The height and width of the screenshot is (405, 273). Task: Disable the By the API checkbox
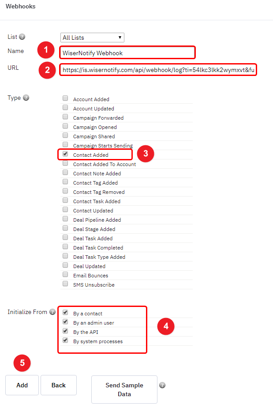(65, 331)
